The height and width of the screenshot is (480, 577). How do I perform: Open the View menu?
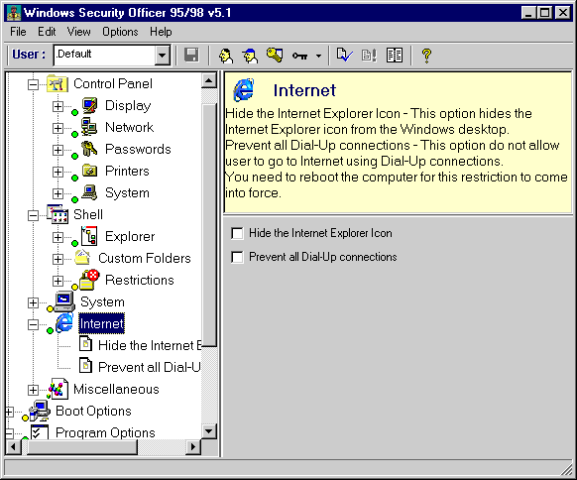click(78, 32)
